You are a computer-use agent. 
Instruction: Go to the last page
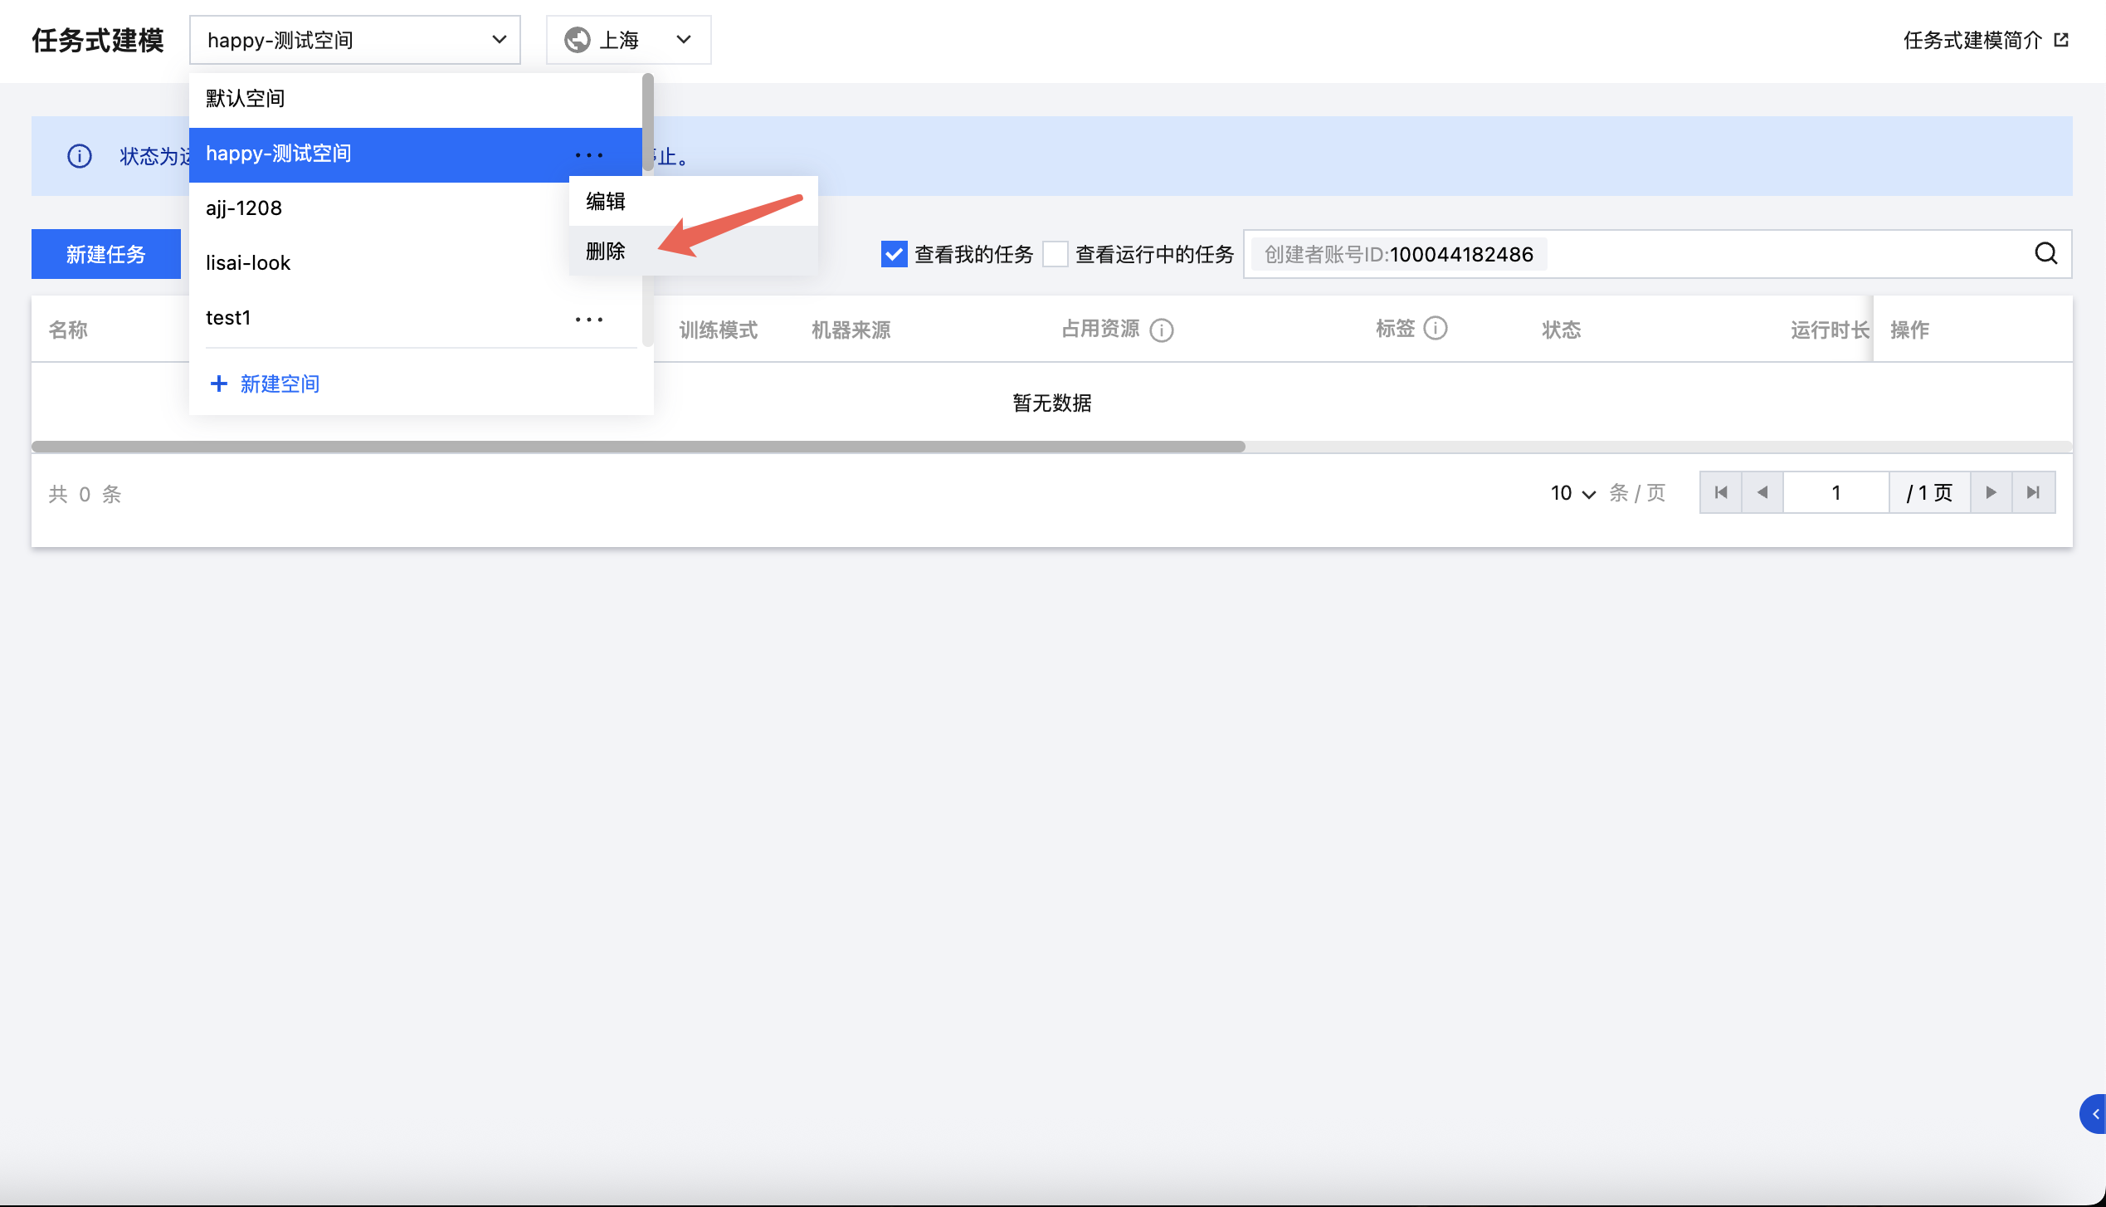pos(2033,492)
